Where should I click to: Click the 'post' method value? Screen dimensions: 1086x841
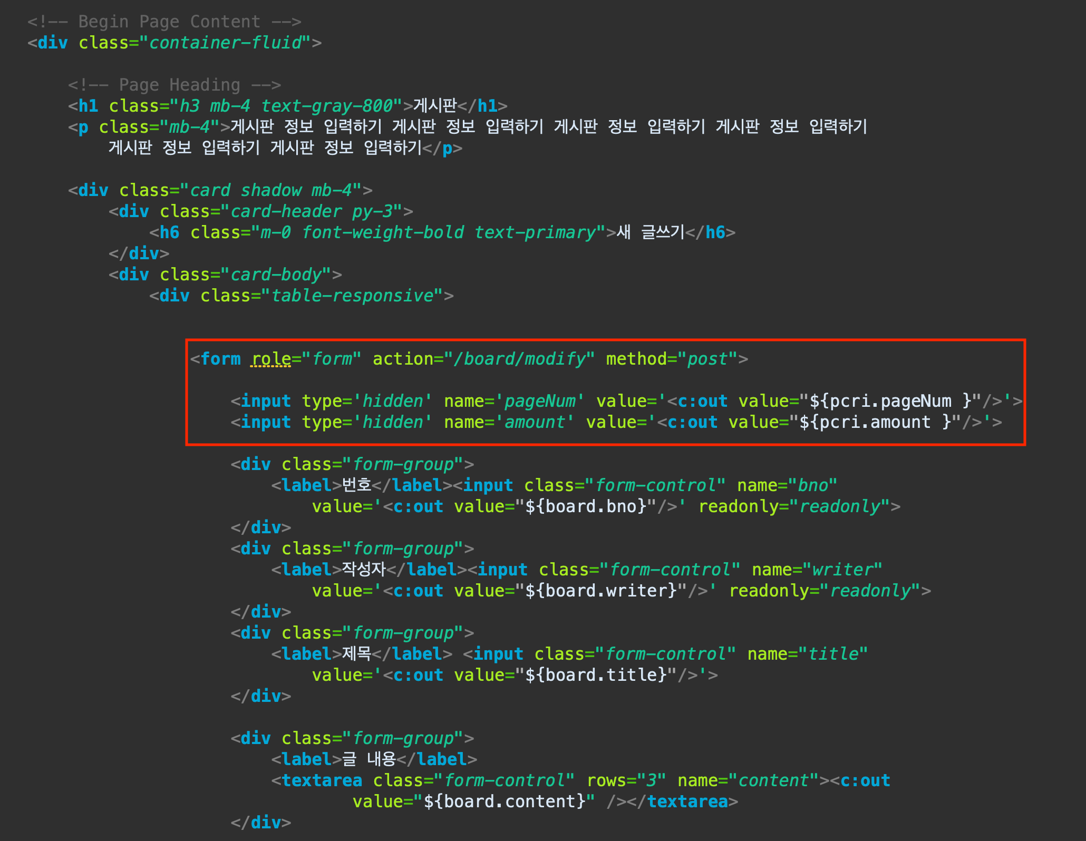(707, 359)
